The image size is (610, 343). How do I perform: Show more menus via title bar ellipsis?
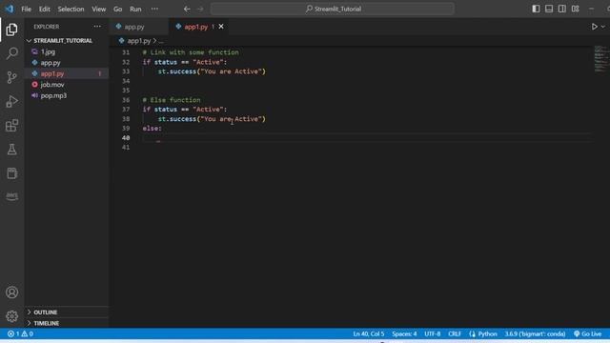(x=154, y=9)
